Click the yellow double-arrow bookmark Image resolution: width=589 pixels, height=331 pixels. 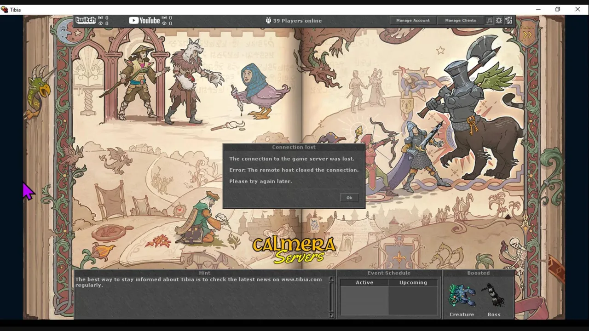coord(527,34)
